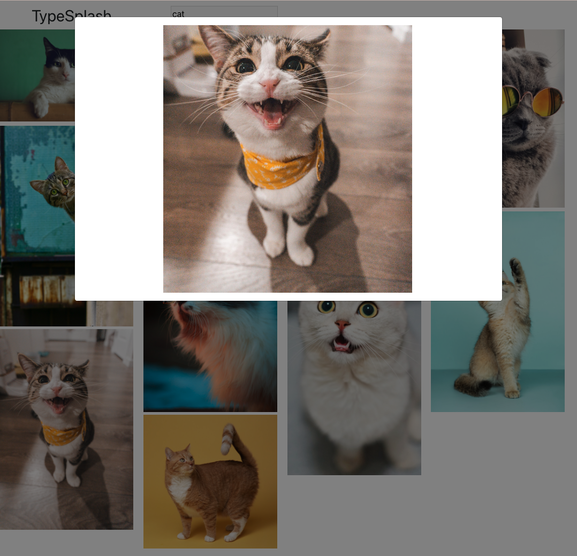Viewport: 577px width, 556px height.
Task: Open the grey cat wearing sunglasses photo
Action: pos(533,118)
